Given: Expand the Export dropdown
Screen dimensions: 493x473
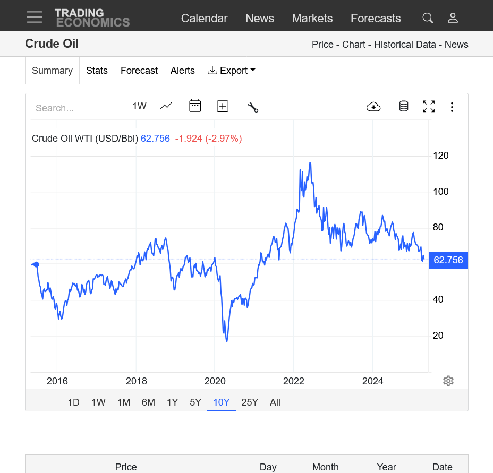Looking at the screenshot, I should click(x=232, y=71).
